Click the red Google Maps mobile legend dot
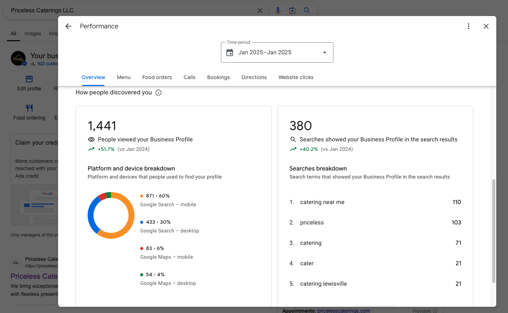The height and width of the screenshot is (313, 508). tap(142, 249)
